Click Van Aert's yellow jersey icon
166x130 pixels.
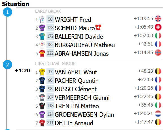(42, 72)
